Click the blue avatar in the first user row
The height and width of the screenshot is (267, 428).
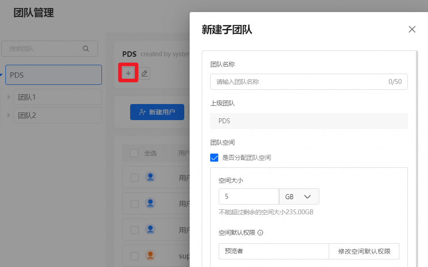(150, 177)
